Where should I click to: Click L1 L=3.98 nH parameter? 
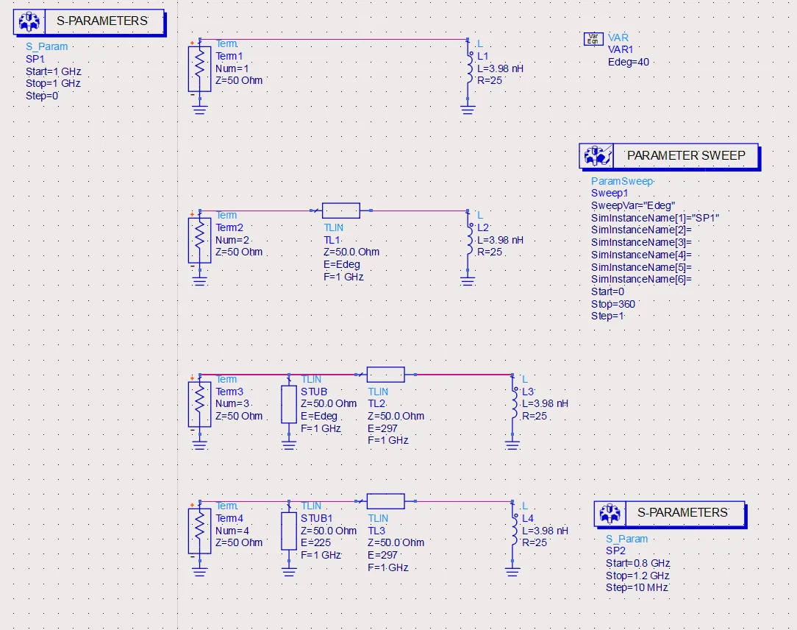500,68
